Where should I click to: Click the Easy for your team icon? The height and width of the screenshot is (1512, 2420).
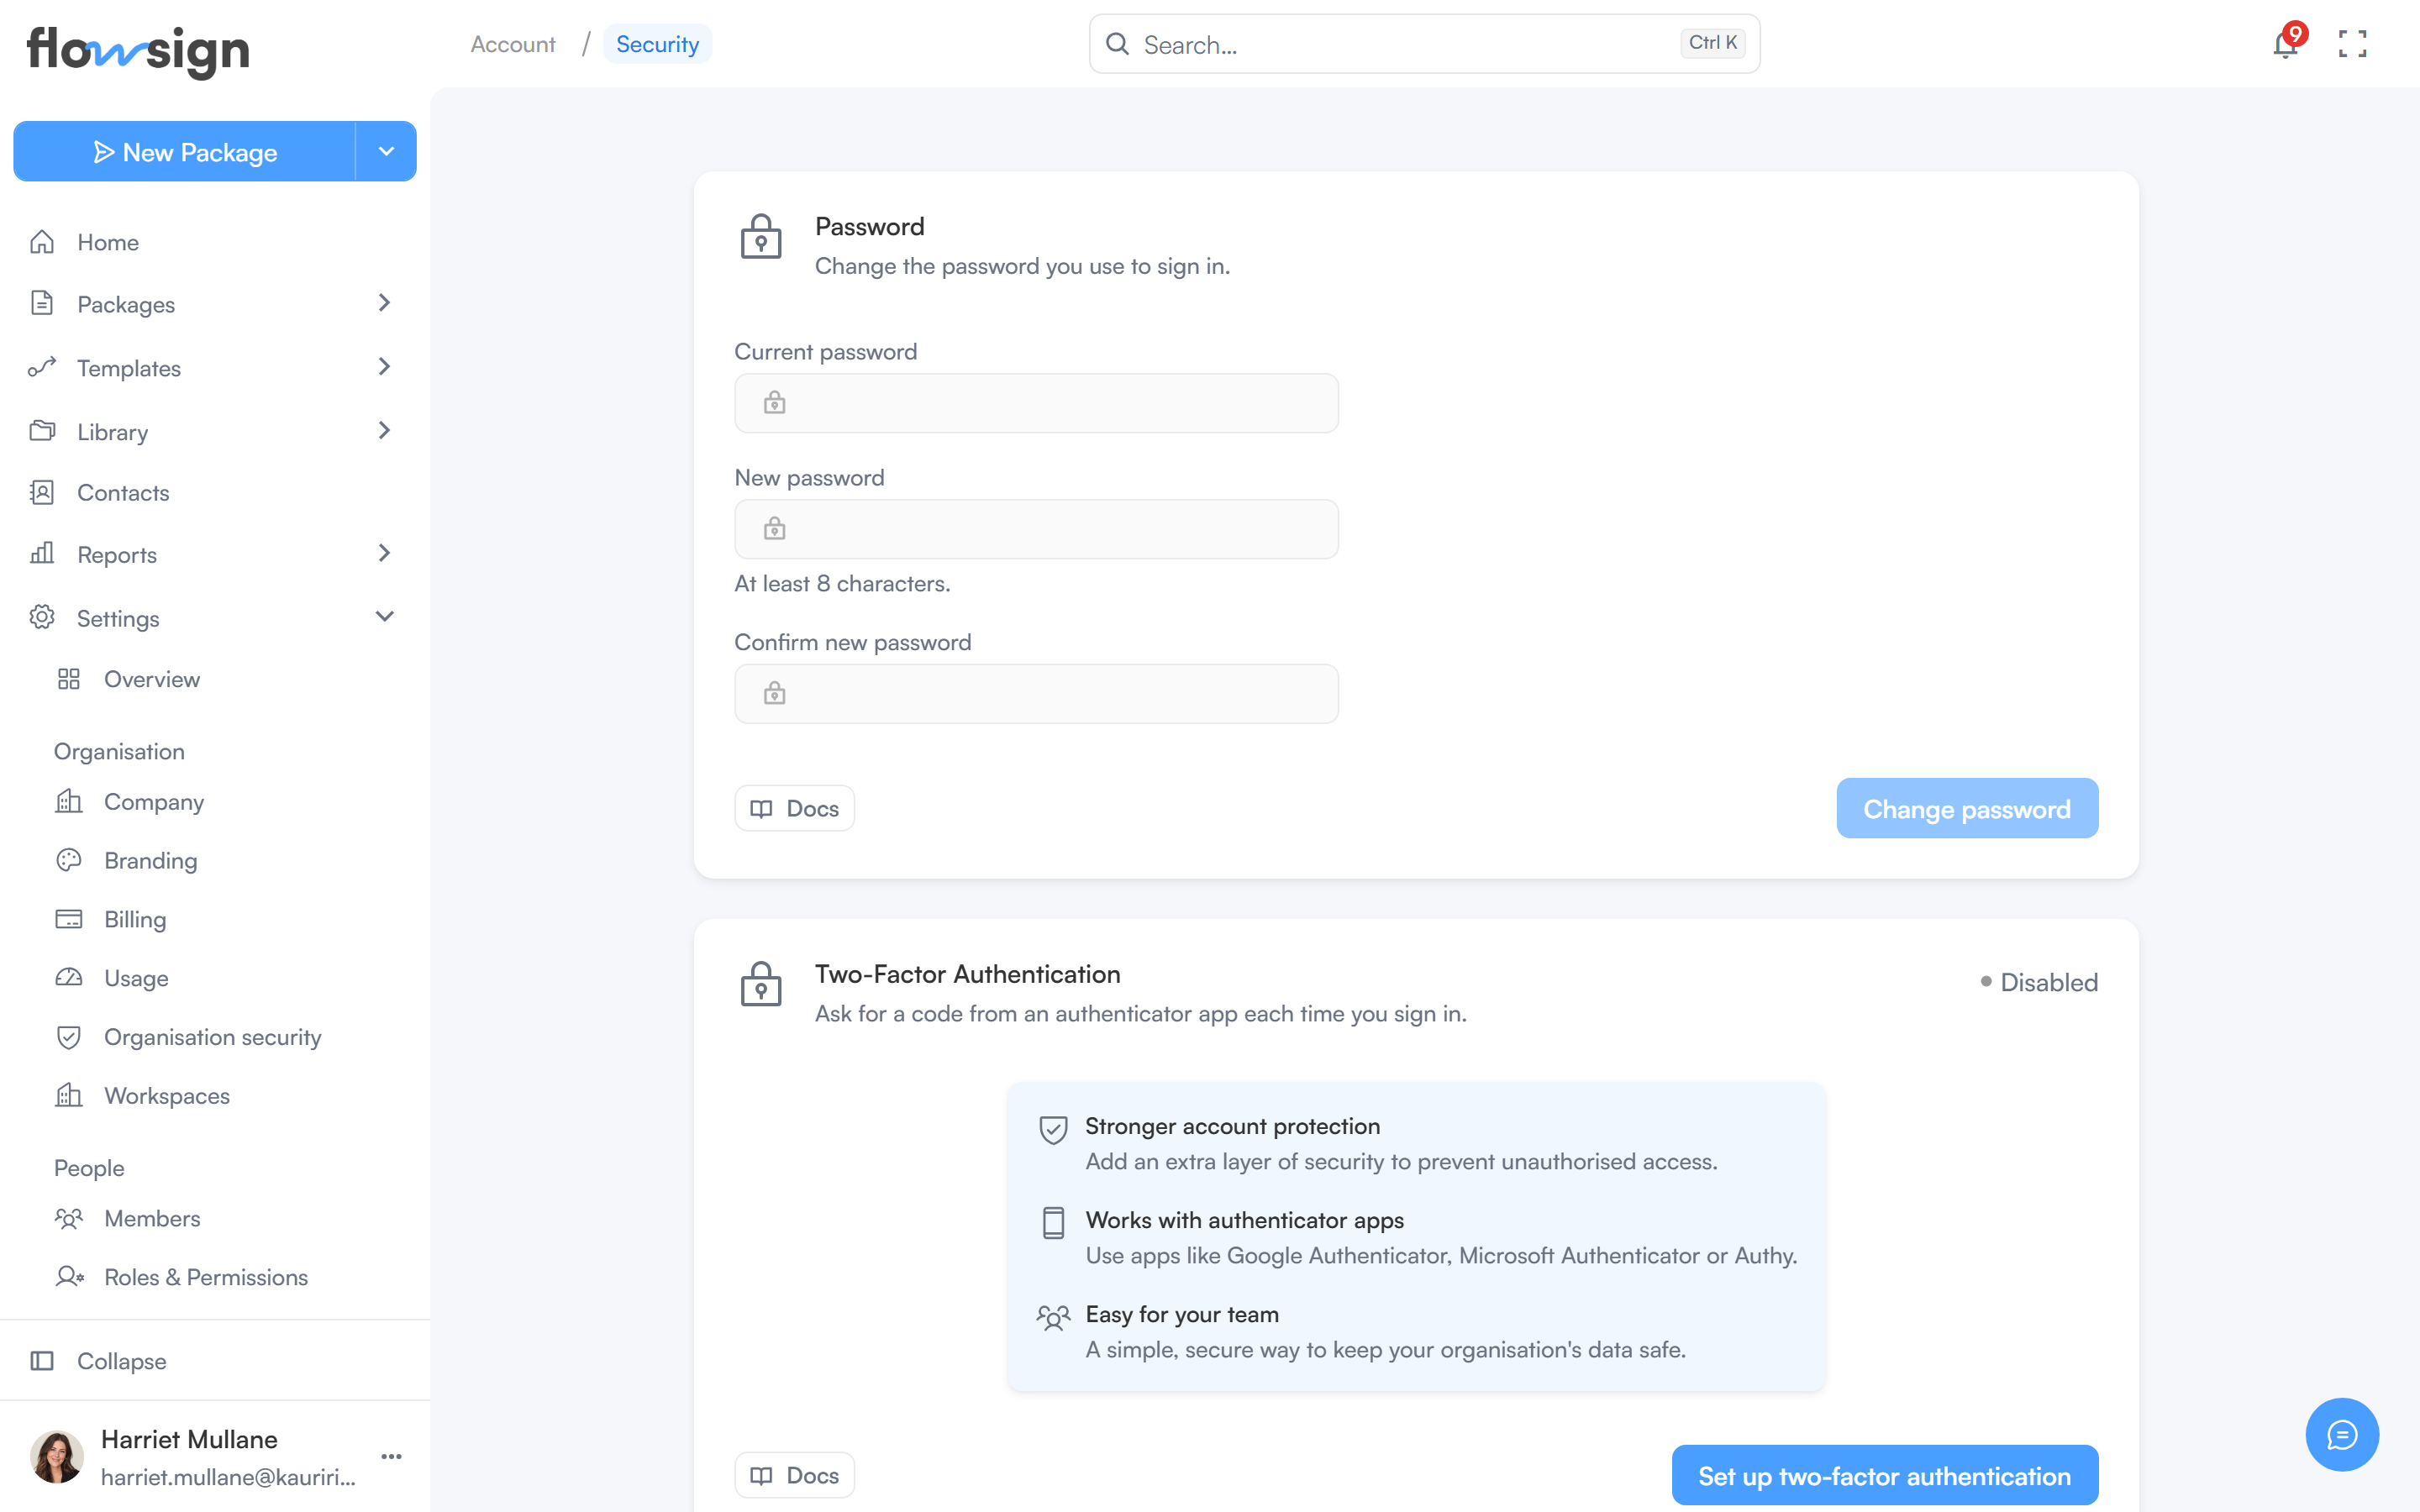[x=1053, y=1317]
